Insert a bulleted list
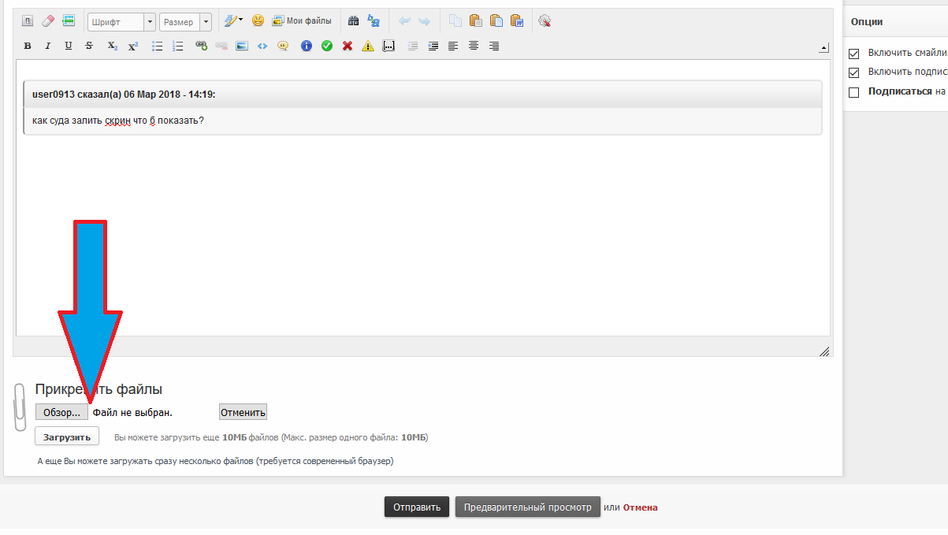 [x=158, y=46]
